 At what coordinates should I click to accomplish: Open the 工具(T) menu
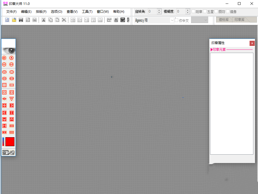tap(87, 12)
